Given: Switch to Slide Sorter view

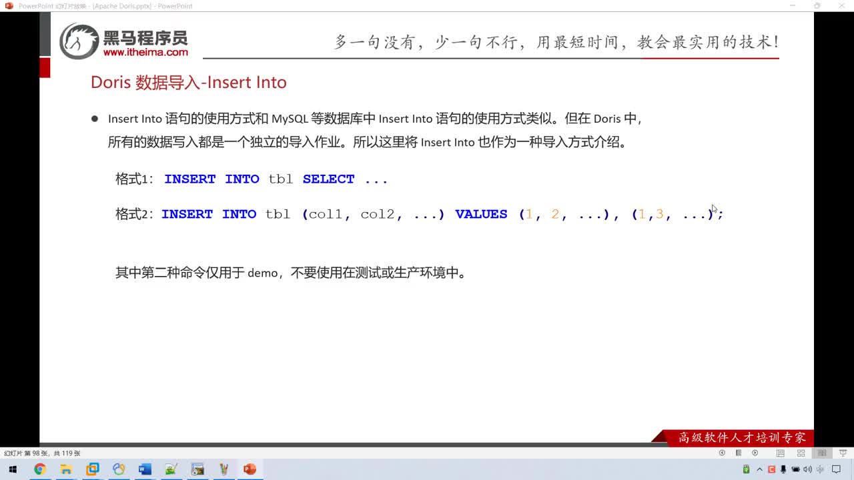Looking at the screenshot, I should point(801,453).
